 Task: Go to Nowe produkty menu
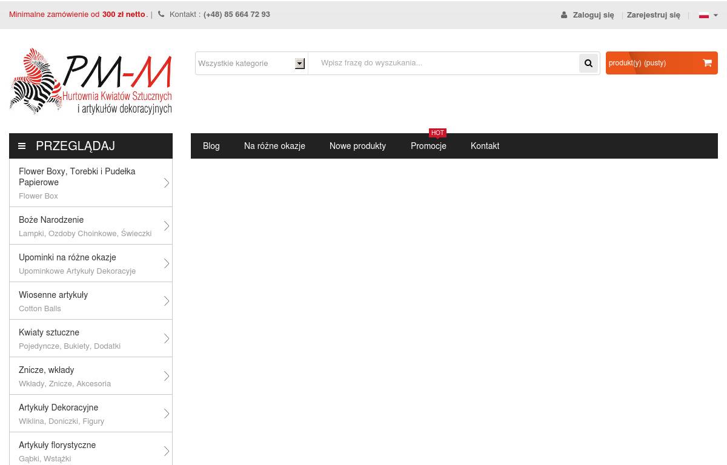(x=357, y=146)
